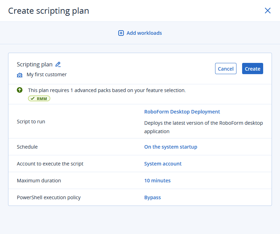
Task: Change the On the system startup schedule
Action: (x=171, y=147)
